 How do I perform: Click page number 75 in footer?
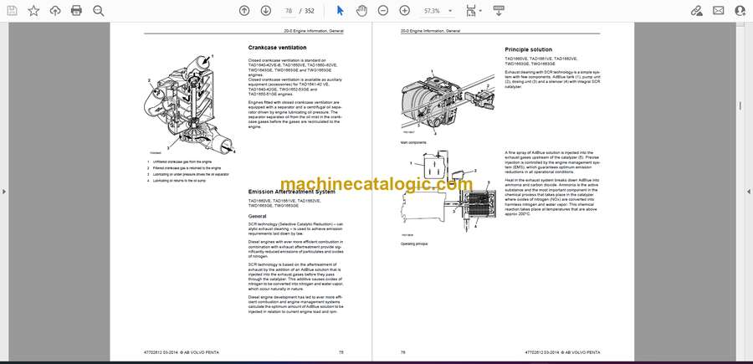coord(341,352)
